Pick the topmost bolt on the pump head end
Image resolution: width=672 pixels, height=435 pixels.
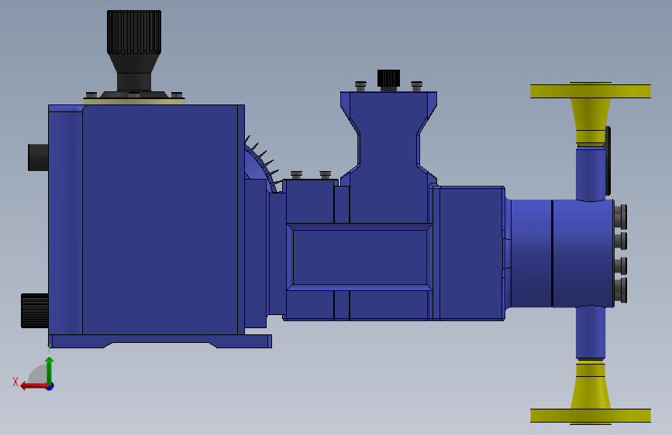click(621, 216)
